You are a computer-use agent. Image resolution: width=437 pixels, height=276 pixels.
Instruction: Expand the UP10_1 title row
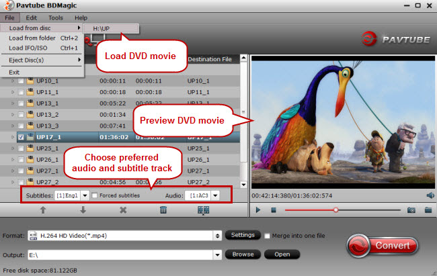click(13, 81)
